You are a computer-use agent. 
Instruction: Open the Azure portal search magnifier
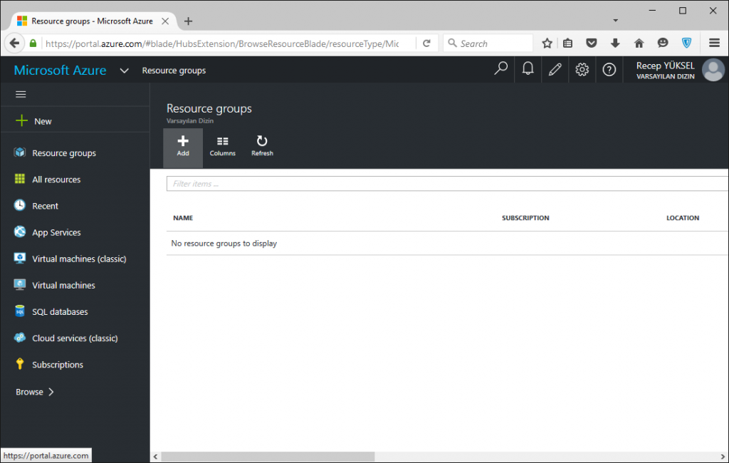coord(500,69)
